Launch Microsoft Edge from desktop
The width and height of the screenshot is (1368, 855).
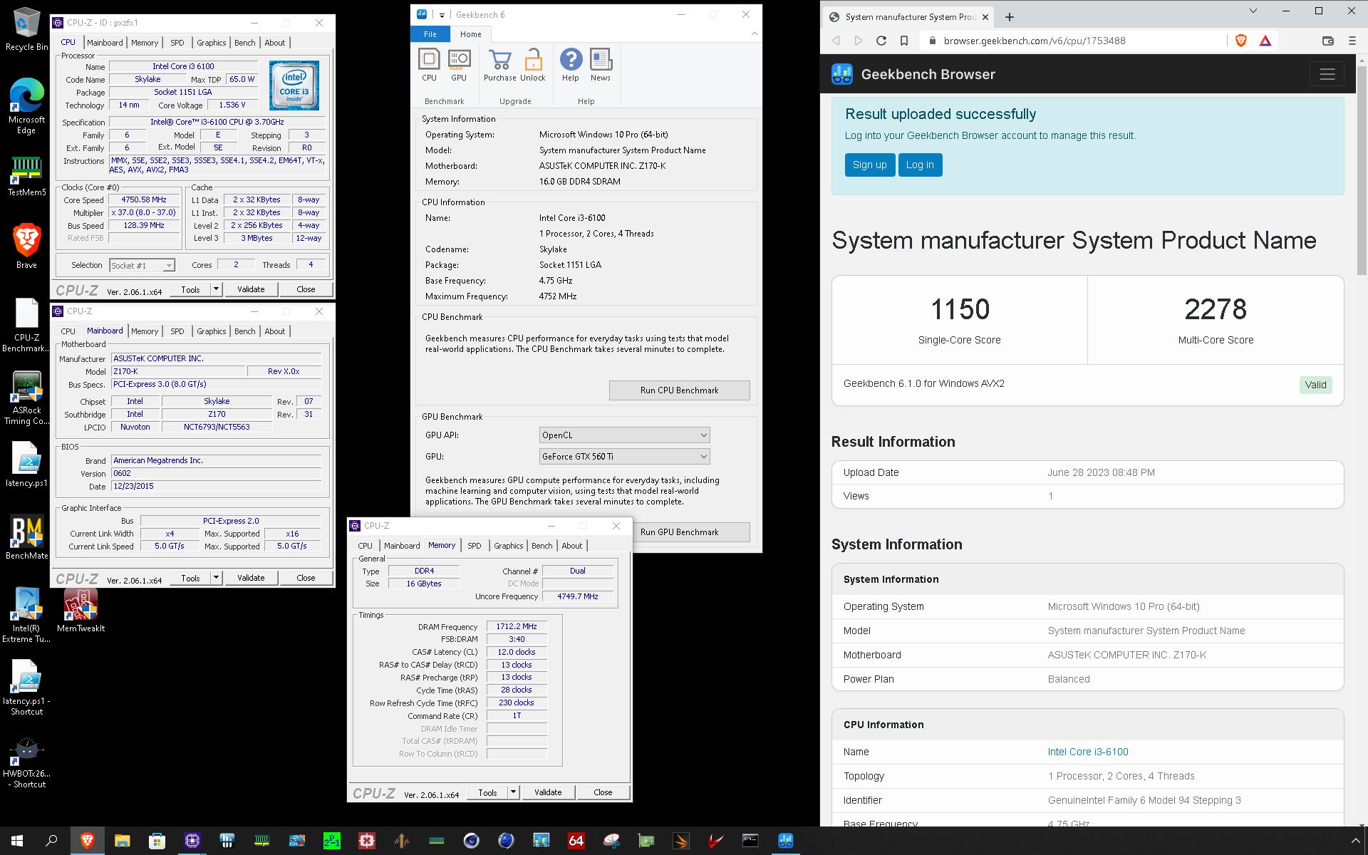click(x=26, y=105)
